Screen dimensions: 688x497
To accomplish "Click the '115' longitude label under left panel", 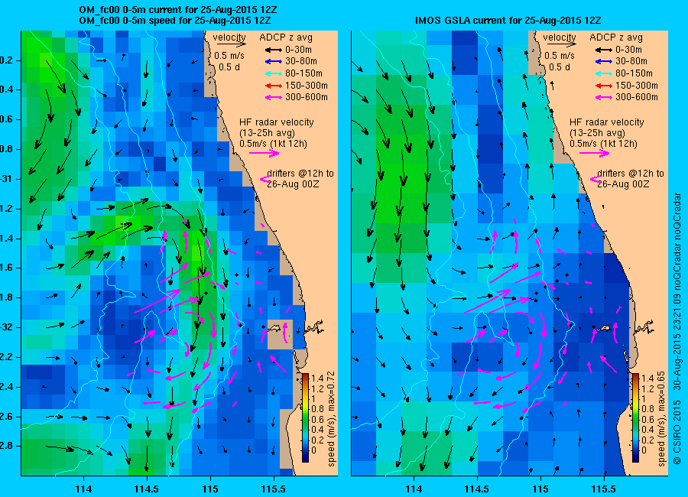I will [210, 489].
